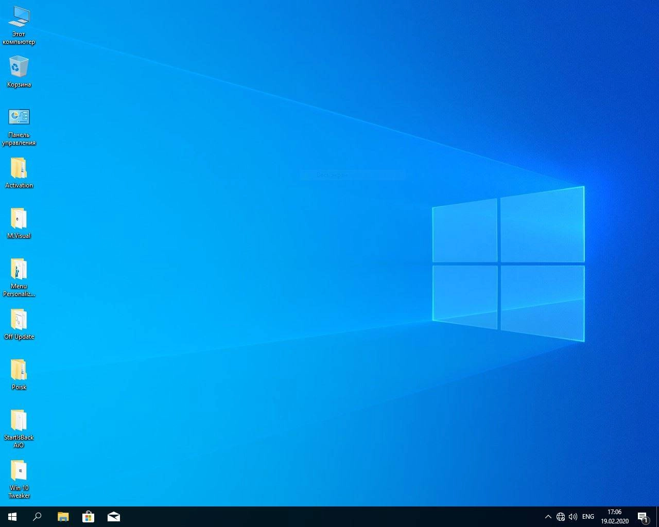
Task: Open clock showing 17:06 19.02.2020
Action: (x=615, y=517)
